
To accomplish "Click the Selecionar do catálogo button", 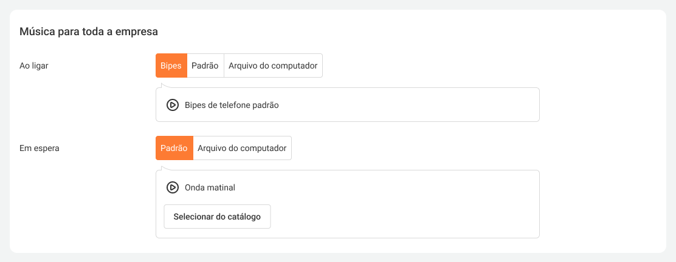I will pyautogui.click(x=217, y=217).
